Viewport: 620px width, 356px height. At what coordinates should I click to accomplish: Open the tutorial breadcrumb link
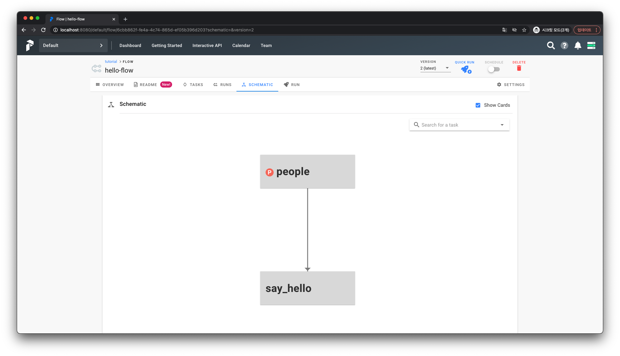click(x=111, y=62)
